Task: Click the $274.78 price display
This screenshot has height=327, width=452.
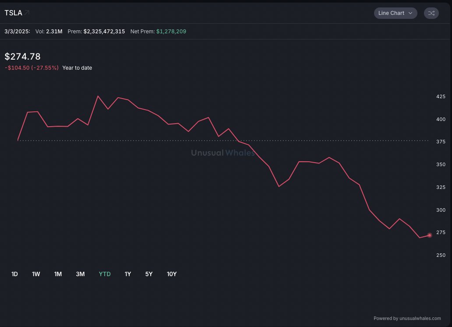Action: click(x=22, y=56)
